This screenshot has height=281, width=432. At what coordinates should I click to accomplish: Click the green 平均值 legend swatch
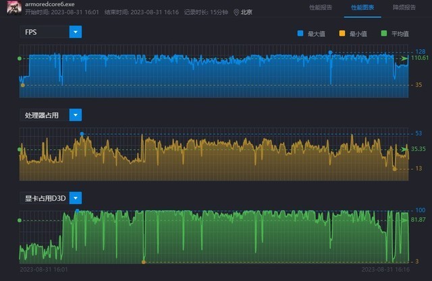pos(384,34)
